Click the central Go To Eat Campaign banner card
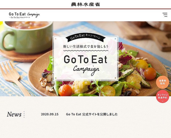171x138 pixels. 85,58
